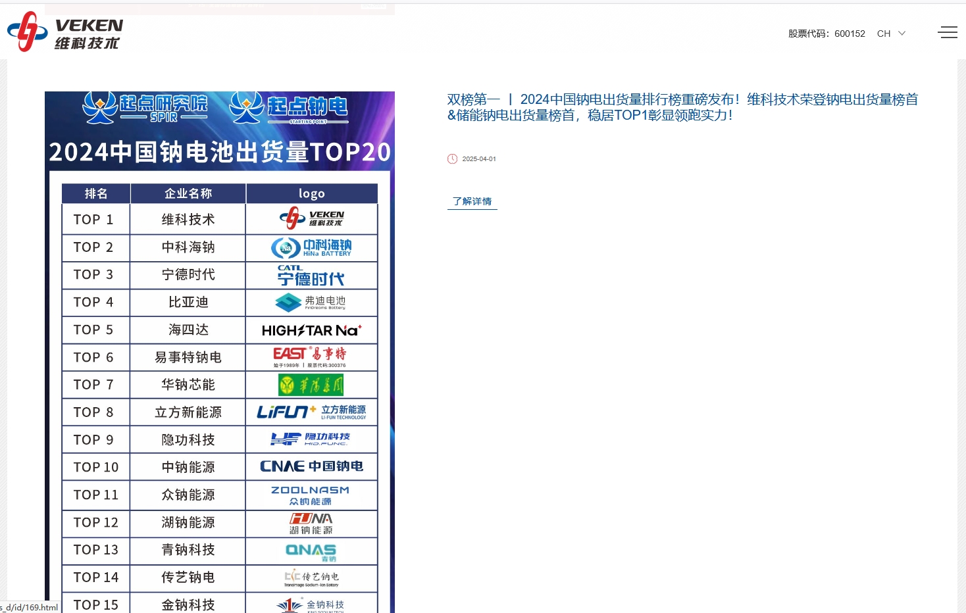
Task: Click the 华钠芯能 company name cell
Action: click(188, 385)
